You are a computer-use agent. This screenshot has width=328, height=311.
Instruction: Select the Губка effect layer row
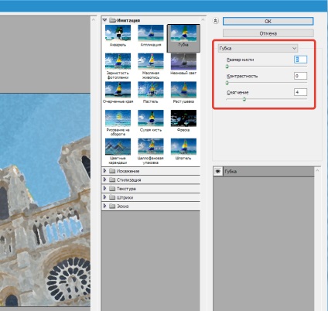(264, 172)
